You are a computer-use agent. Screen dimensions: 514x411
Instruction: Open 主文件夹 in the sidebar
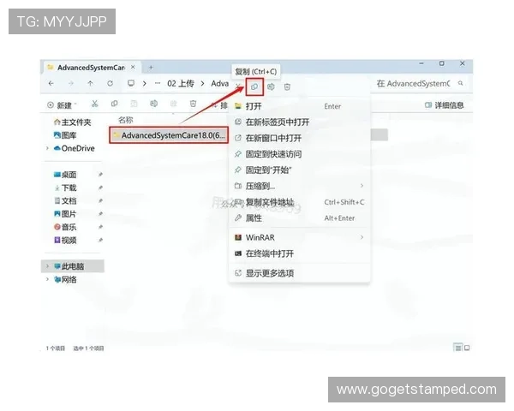pyautogui.click(x=73, y=122)
